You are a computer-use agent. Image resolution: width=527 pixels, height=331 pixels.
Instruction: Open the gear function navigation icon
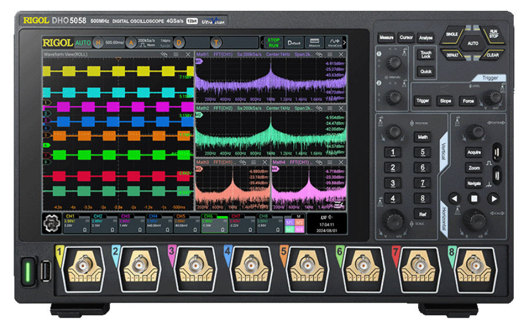52,223
